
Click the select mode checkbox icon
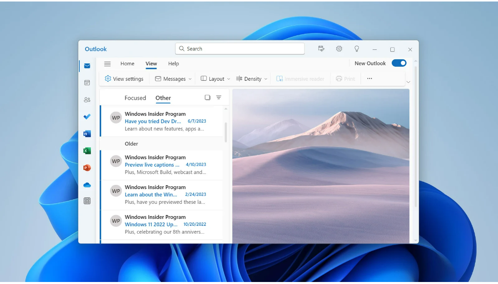207,98
